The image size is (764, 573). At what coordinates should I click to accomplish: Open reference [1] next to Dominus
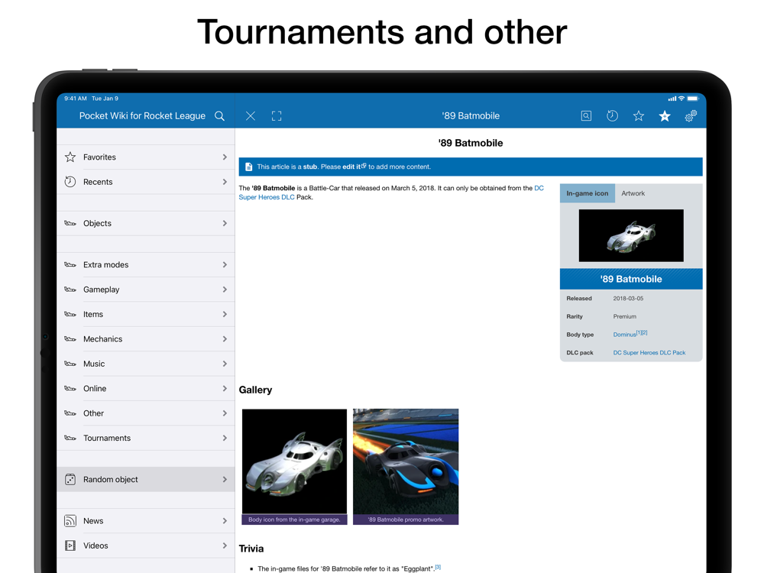639,333
